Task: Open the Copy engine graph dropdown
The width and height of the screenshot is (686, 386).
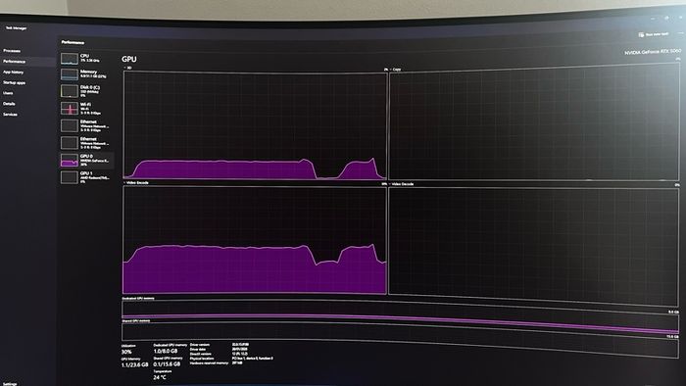Action: point(396,70)
